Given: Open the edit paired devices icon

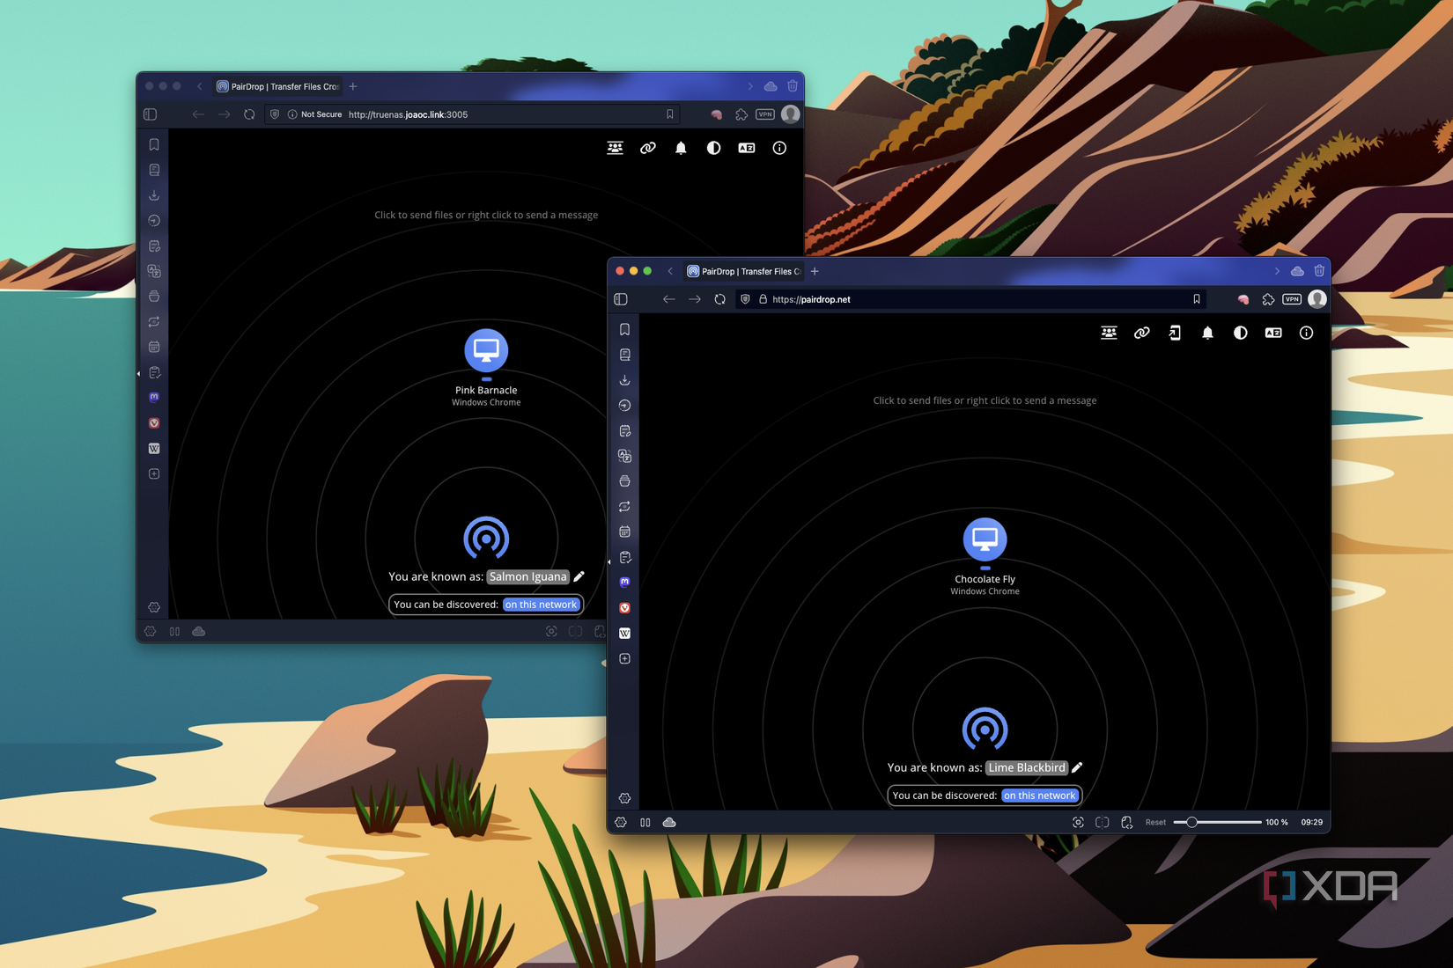Looking at the screenshot, I should (1175, 333).
